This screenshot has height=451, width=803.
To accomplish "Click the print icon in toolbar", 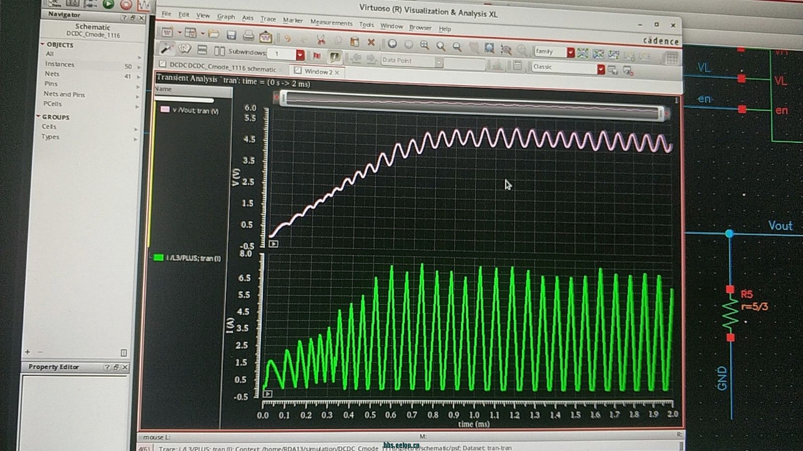I will tap(248, 36).
